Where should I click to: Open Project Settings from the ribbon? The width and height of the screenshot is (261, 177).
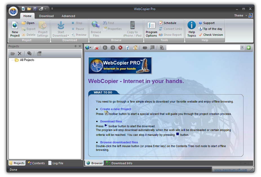click(43, 29)
